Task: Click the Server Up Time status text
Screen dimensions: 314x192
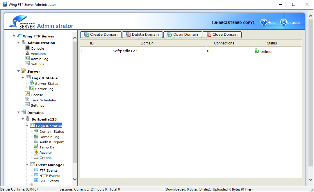Action: tap(19, 189)
